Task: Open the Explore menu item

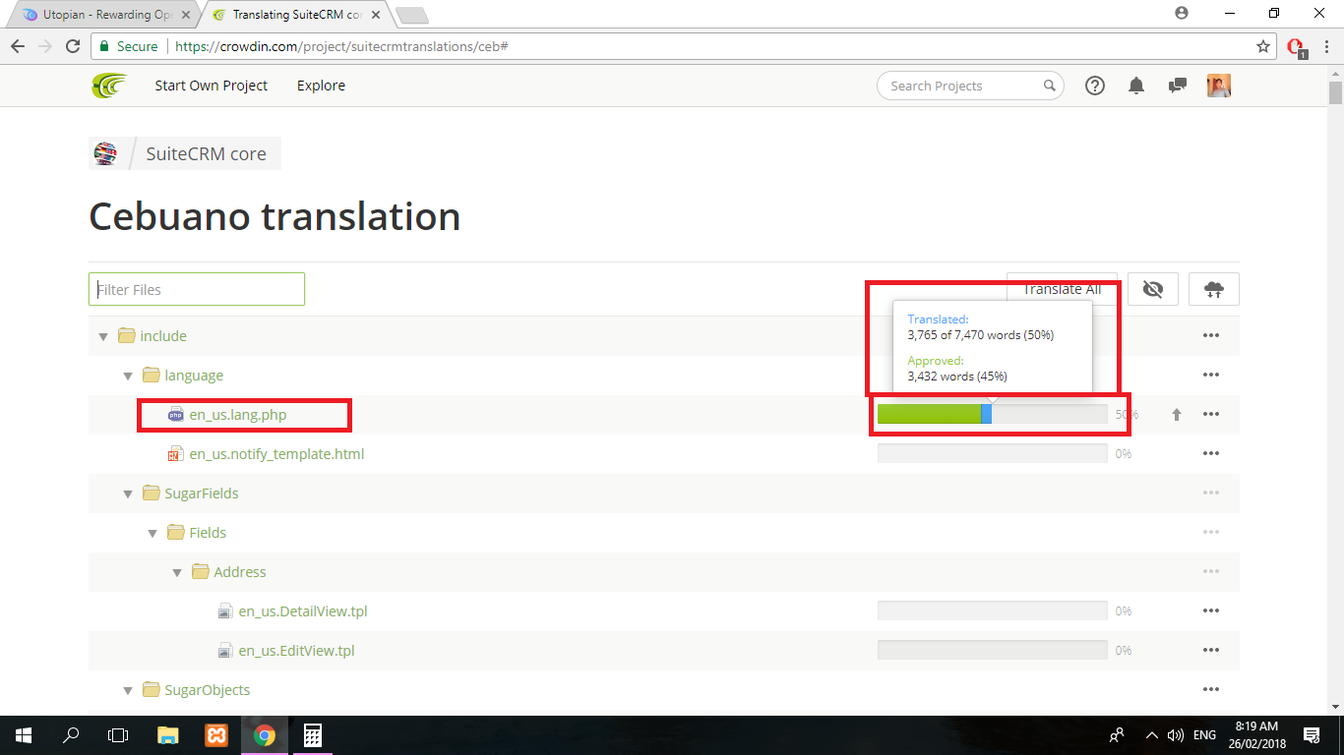Action: pos(321,86)
